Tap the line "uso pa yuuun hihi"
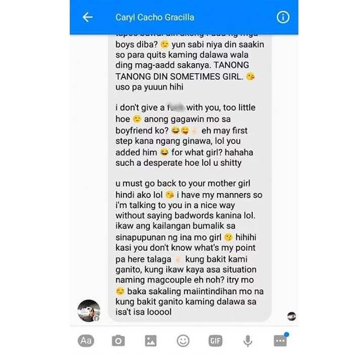354x354 pixels. [149, 87]
